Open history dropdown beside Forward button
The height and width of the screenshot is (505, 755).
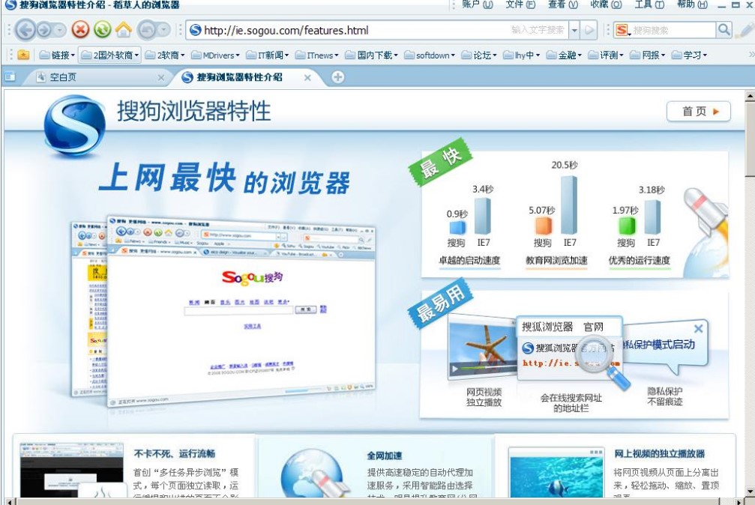pyautogui.click(x=59, y=30)
